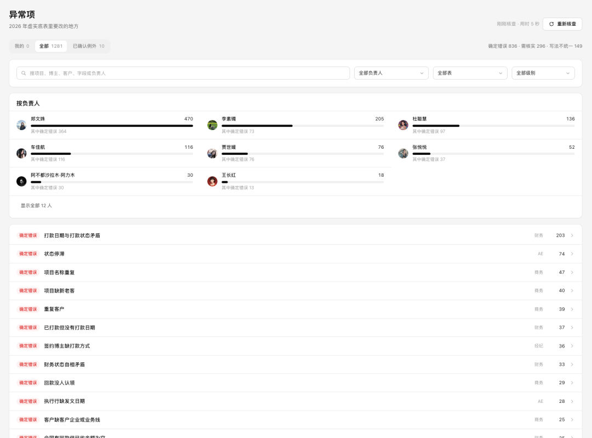Click the name 阿不都沙拉木·阿力木
Image resolution: width=592 pixels, height=438 pixels.
click(53, 175)
